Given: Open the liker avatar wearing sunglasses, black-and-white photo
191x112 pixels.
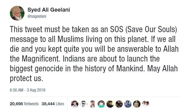Looking at the screenshot, I should pyautogui.click(x=84, y=104).
